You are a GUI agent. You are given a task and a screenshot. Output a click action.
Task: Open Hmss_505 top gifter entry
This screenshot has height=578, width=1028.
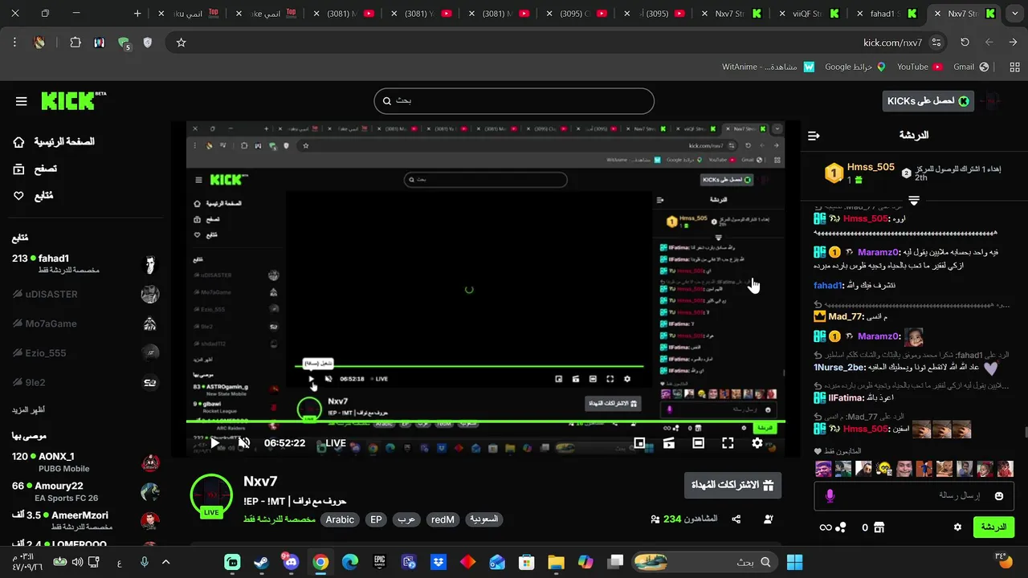coord(859,173)
